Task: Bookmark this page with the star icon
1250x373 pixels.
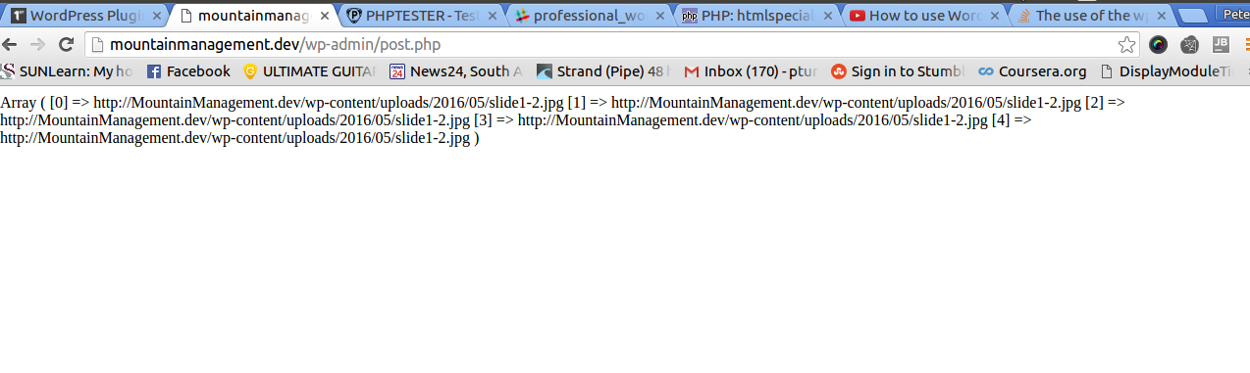Action: click(x=1126, y=45)
